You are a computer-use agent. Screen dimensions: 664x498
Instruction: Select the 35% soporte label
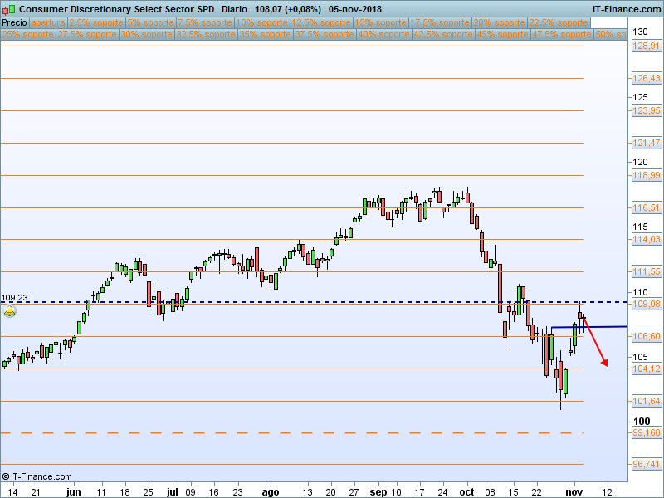pos(265,34)
